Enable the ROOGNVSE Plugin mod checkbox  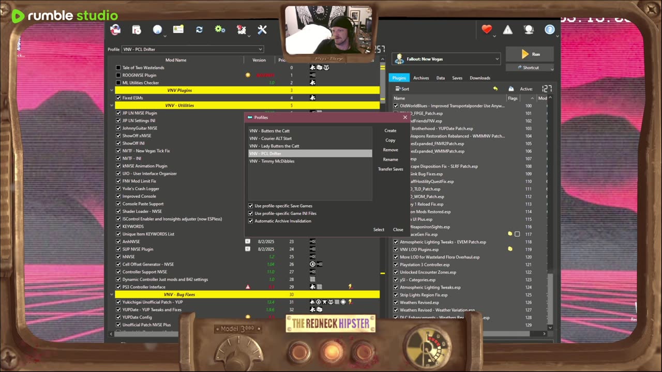[118, 75]
